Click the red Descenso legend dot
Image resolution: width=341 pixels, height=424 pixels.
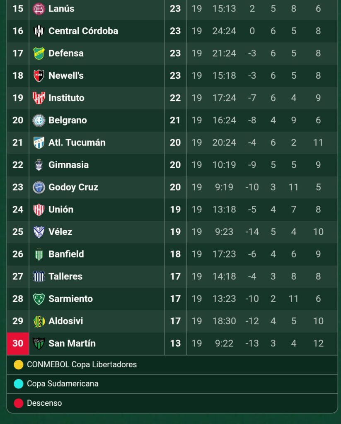[x=18, y=403]
